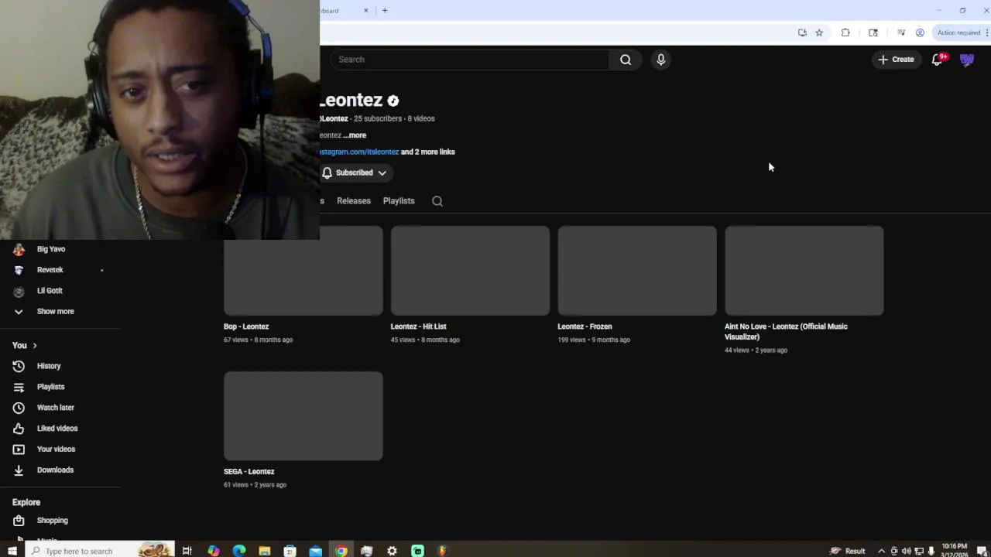Open Windows Settings gear on taskbar
The image size is (991, 557).
[x=392, y=551]
